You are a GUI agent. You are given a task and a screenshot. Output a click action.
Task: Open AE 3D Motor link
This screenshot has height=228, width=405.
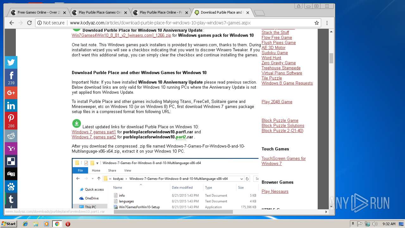(273, 47)
